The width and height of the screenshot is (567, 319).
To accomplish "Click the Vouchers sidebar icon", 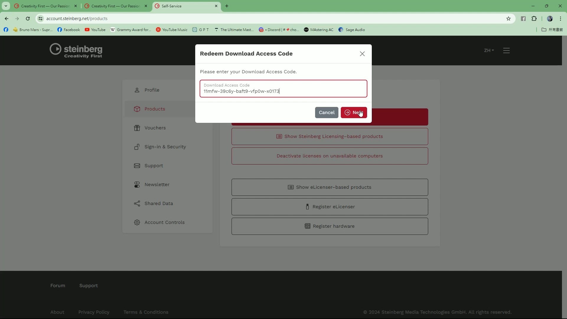I will (x=137, y=128).
